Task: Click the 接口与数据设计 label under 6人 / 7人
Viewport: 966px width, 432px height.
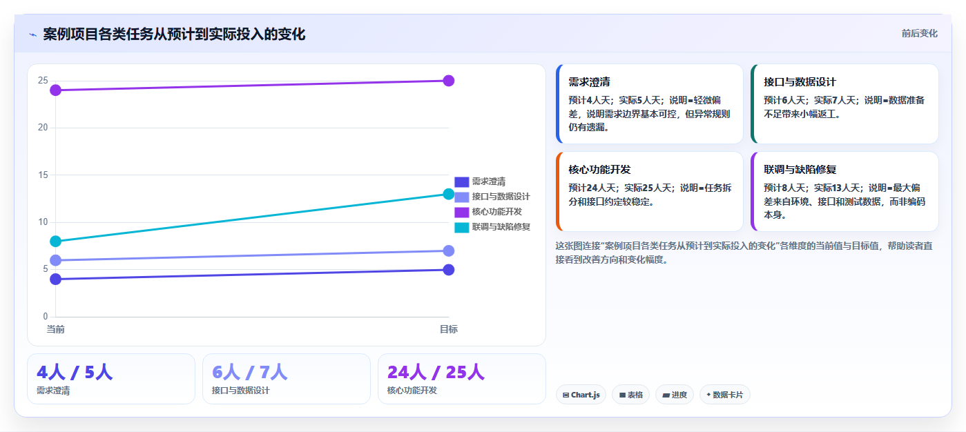Action: (241, 391)
